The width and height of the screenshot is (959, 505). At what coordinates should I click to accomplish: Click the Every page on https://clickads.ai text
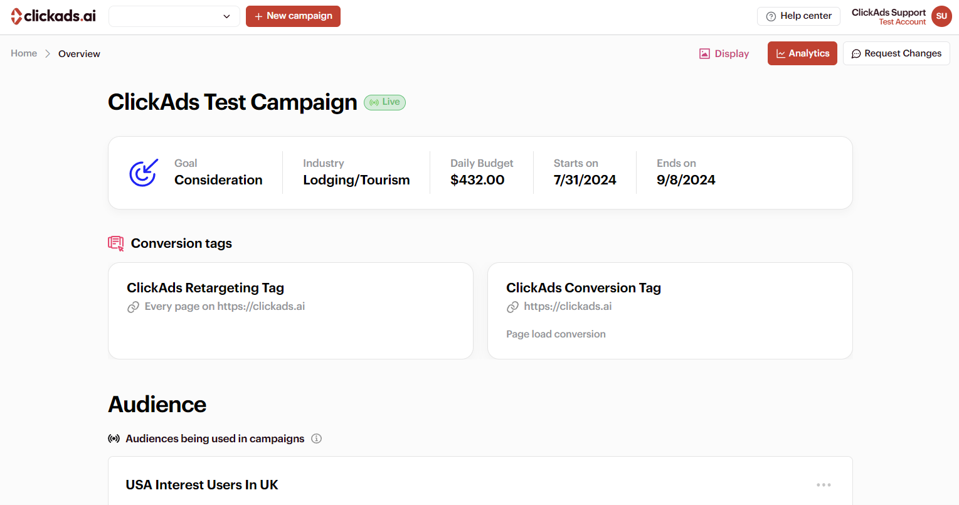click(225, 307)
